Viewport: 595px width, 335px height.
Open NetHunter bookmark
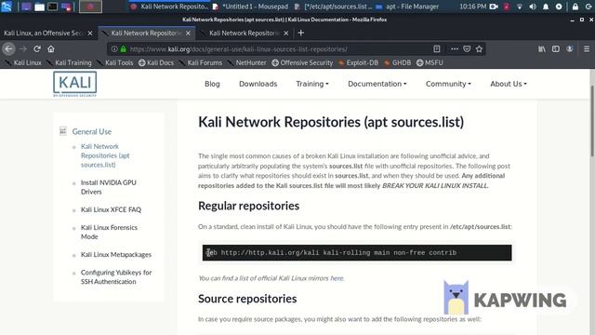247,62
